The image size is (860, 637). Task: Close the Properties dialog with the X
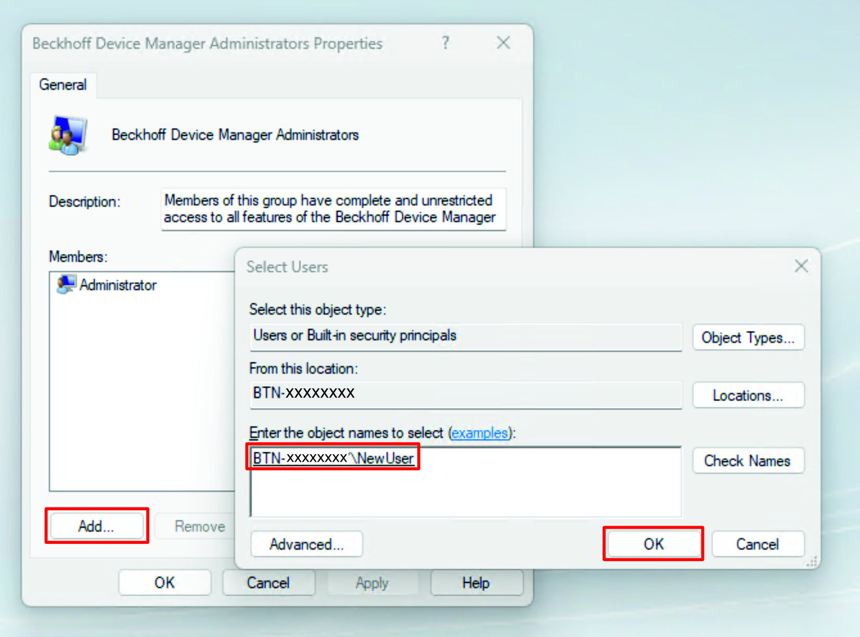coord(503,43)
